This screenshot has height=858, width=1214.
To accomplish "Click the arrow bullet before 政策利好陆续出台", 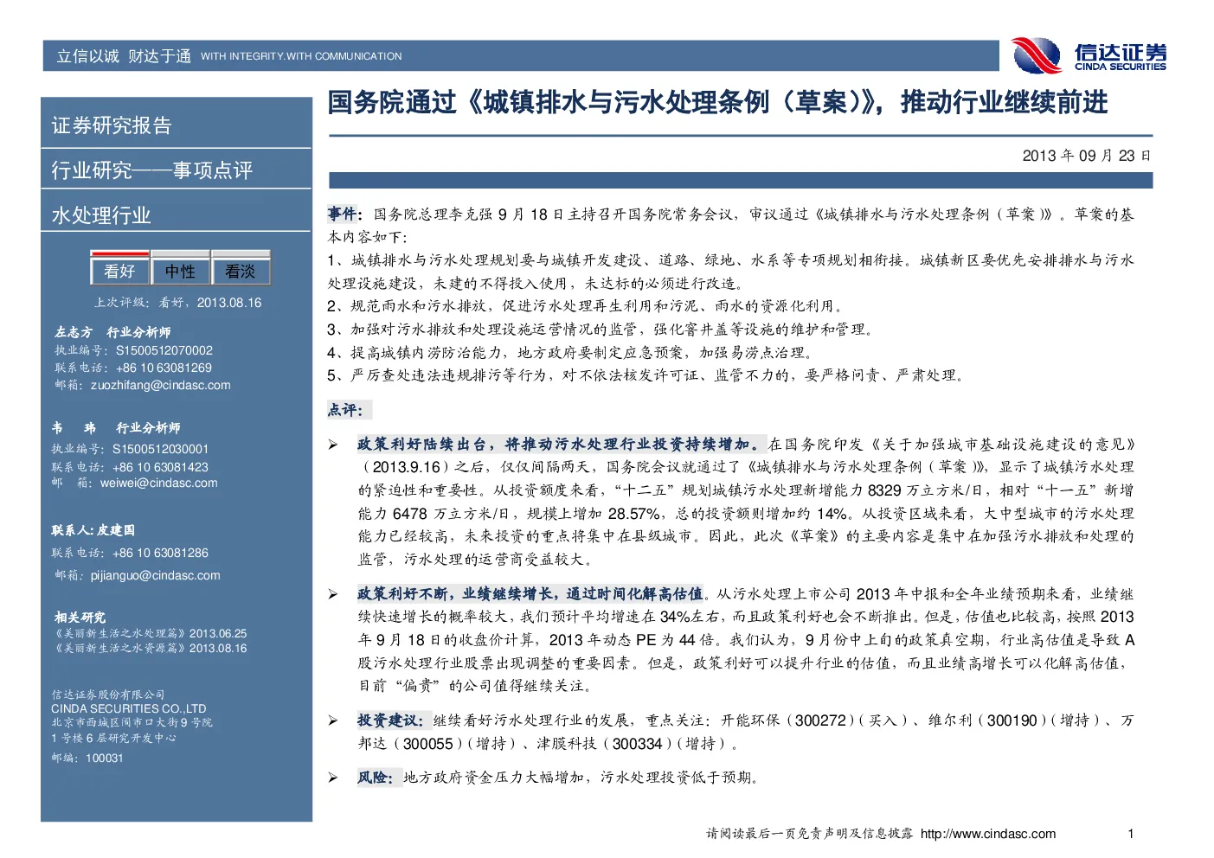I will [332, 445].
